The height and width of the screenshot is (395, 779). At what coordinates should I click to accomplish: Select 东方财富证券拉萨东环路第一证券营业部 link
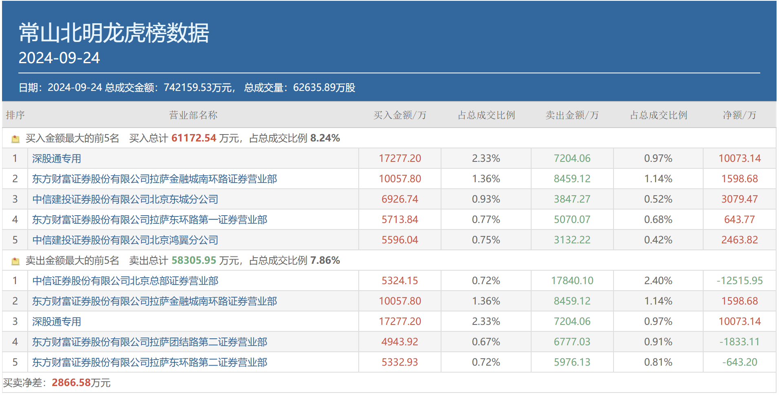(x=150, y=220)
